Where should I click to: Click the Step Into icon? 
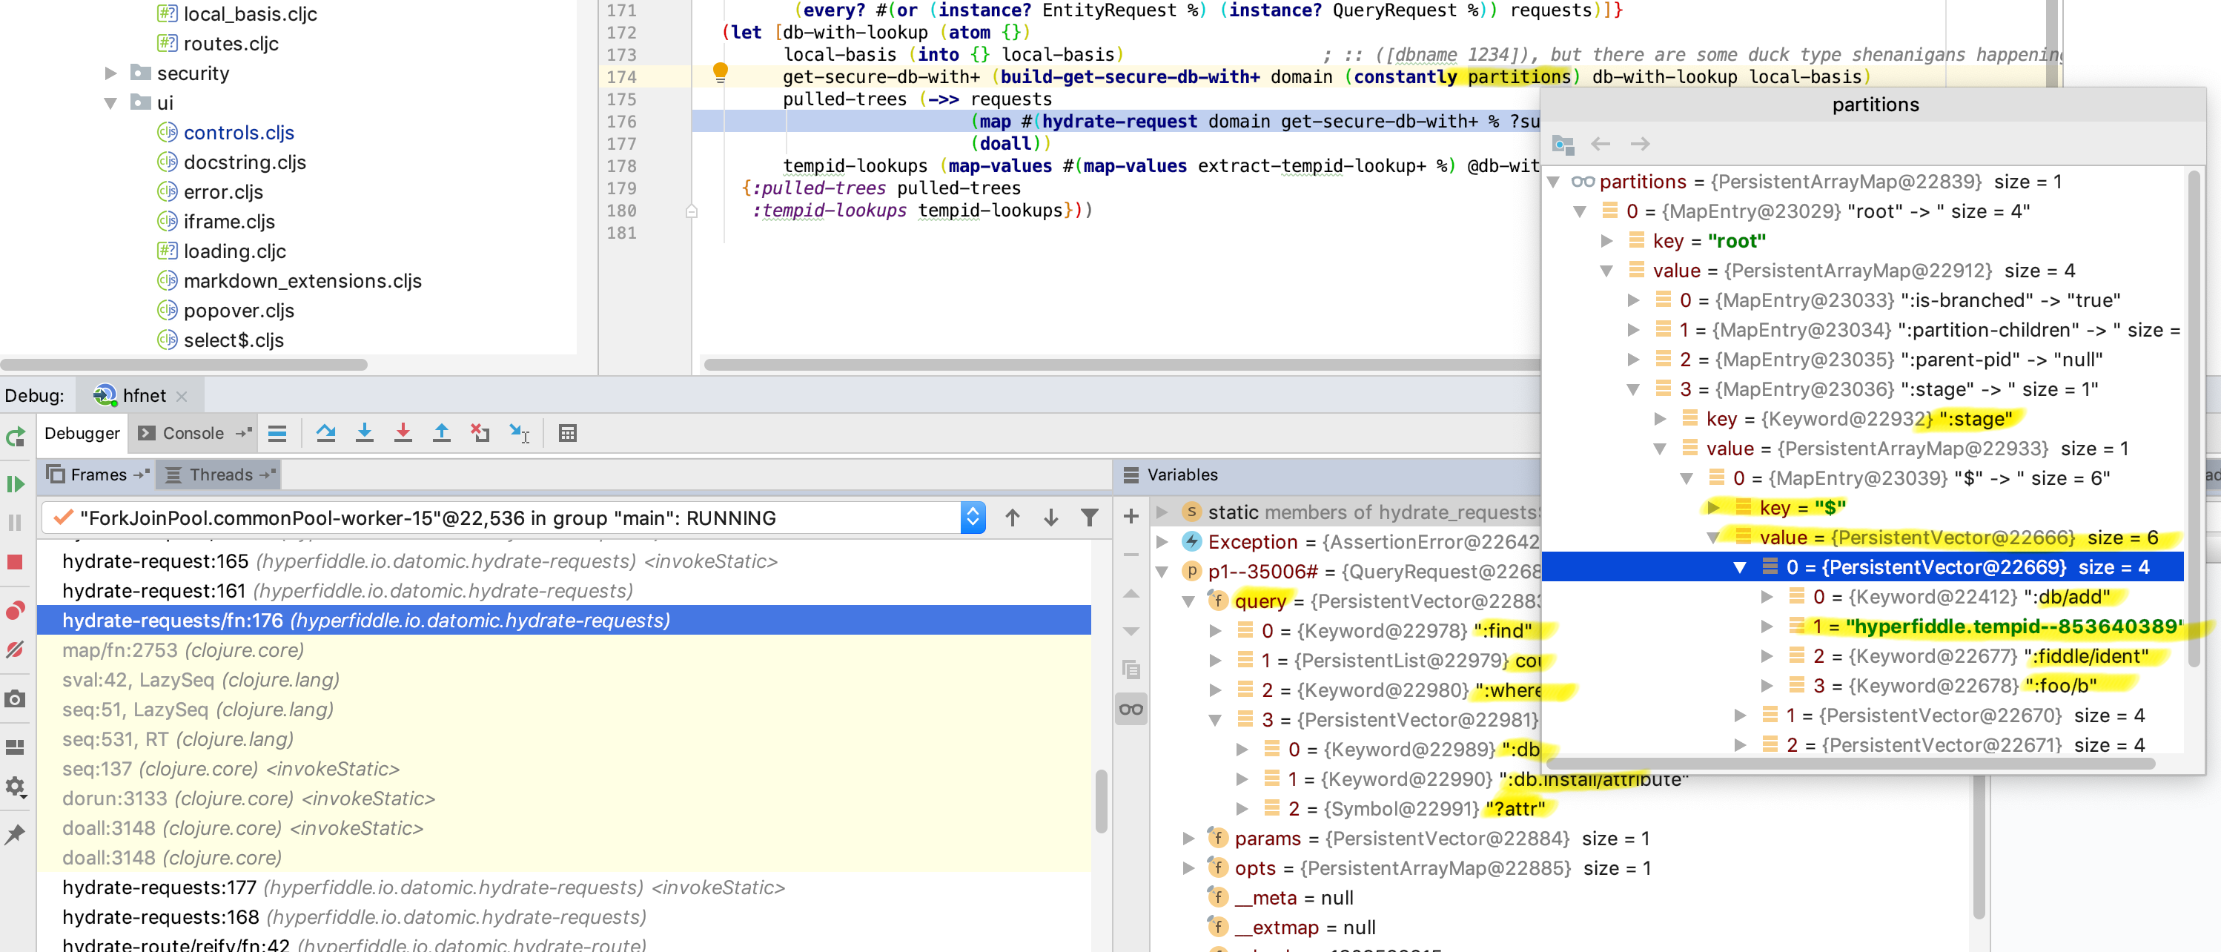click(364, 433)
